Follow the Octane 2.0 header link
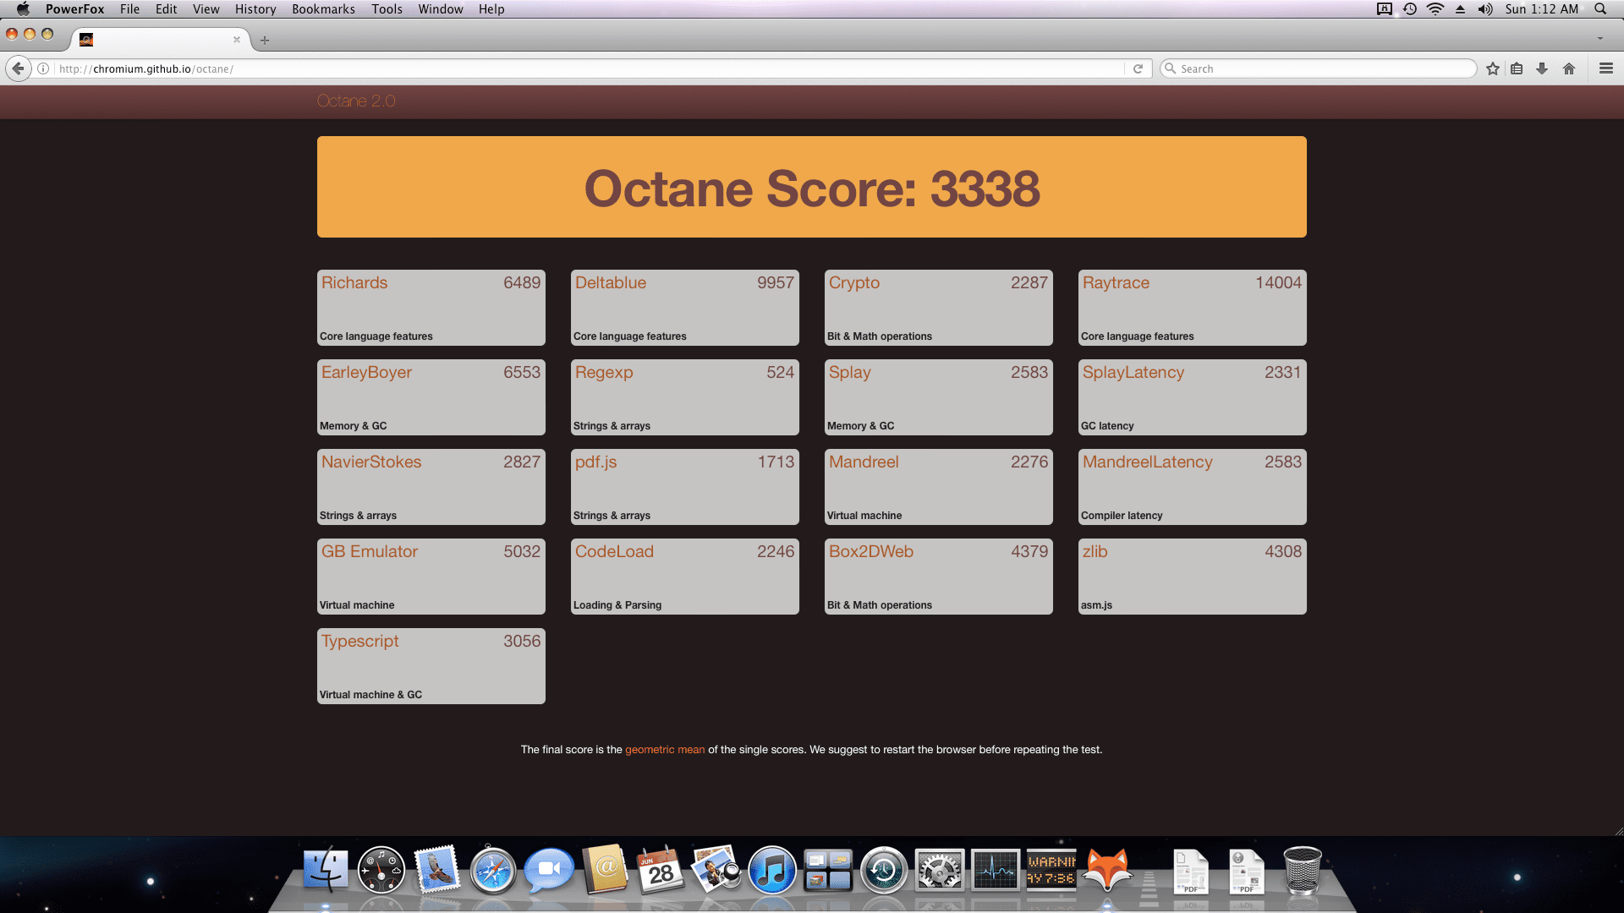Viewport: 1624px width, 913px height. tap(356, 101)
